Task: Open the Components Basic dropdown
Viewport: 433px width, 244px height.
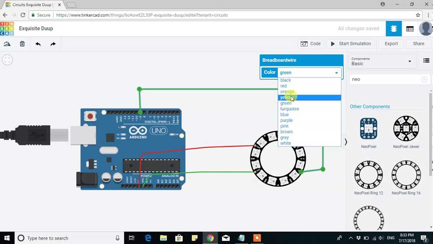Action: pyautogui.click(x=381, y=61)
